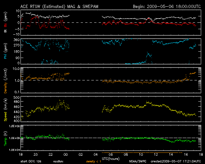Click the "00" hour label on the time axis

[x=66, y=154]
